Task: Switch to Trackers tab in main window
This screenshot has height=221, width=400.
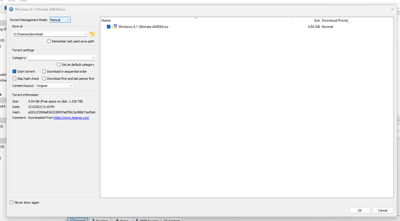Action: click(x=100, y=220)
